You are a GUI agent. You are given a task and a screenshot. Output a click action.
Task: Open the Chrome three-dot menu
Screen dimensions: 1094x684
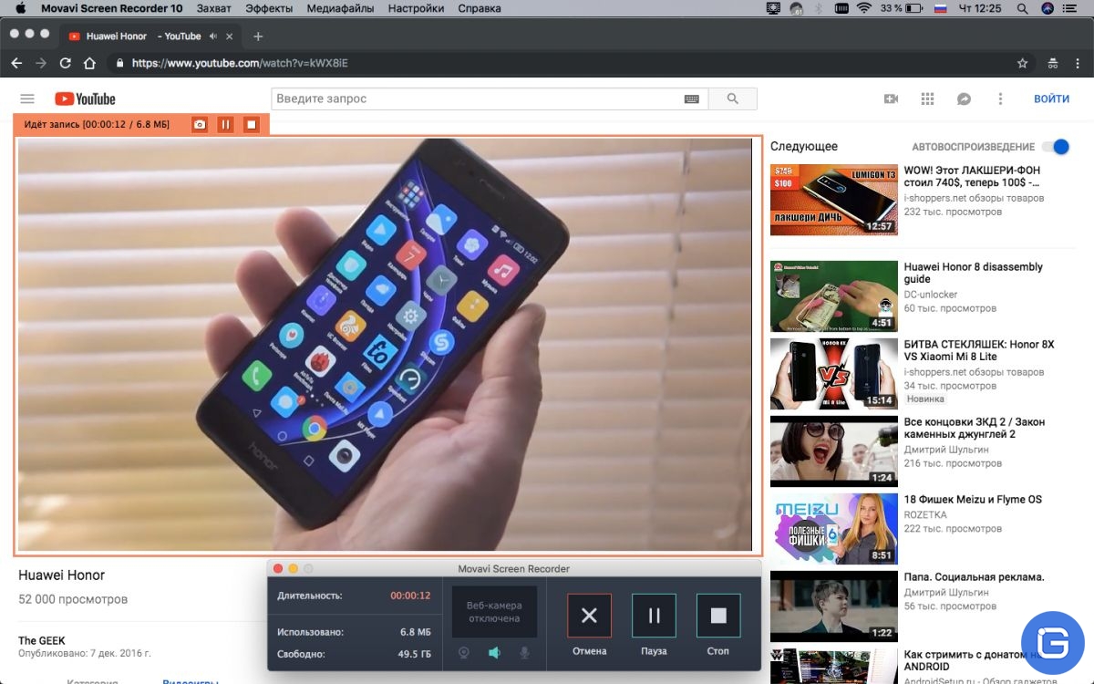1079,63
